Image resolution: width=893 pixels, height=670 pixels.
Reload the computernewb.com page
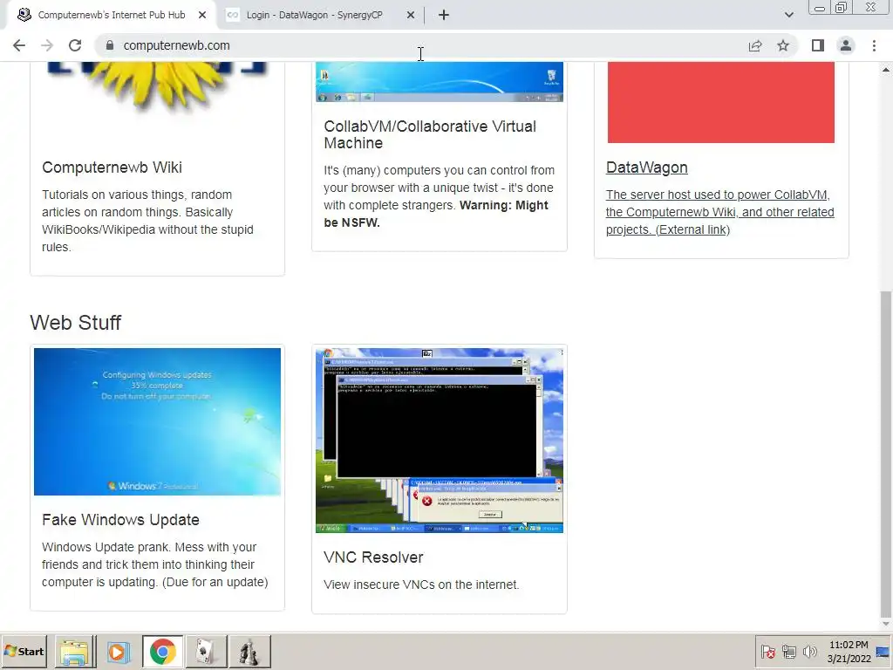[75, 45]
